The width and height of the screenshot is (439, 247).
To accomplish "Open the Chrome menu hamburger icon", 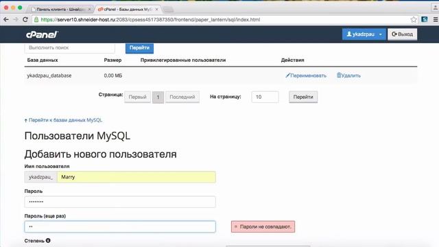I will click(436, 20).
